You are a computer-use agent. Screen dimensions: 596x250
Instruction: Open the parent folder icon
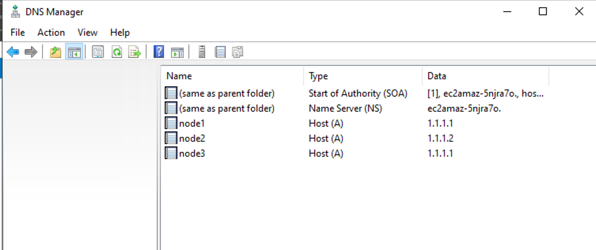55,51
